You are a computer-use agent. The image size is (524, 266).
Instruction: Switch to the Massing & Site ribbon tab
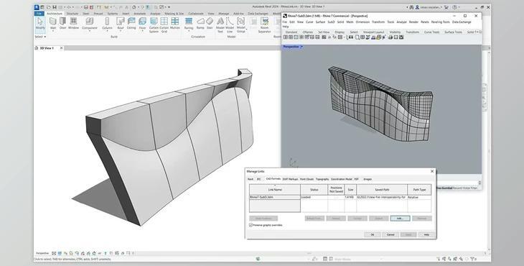174,14
